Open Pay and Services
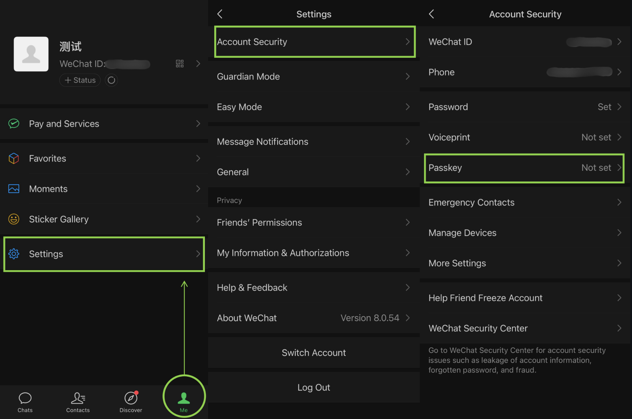Screen dimensions: 632x419 tap(64, 123)
